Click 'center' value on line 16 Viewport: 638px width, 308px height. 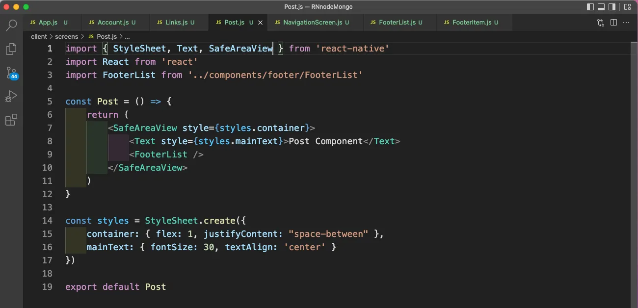coord(305,247)
